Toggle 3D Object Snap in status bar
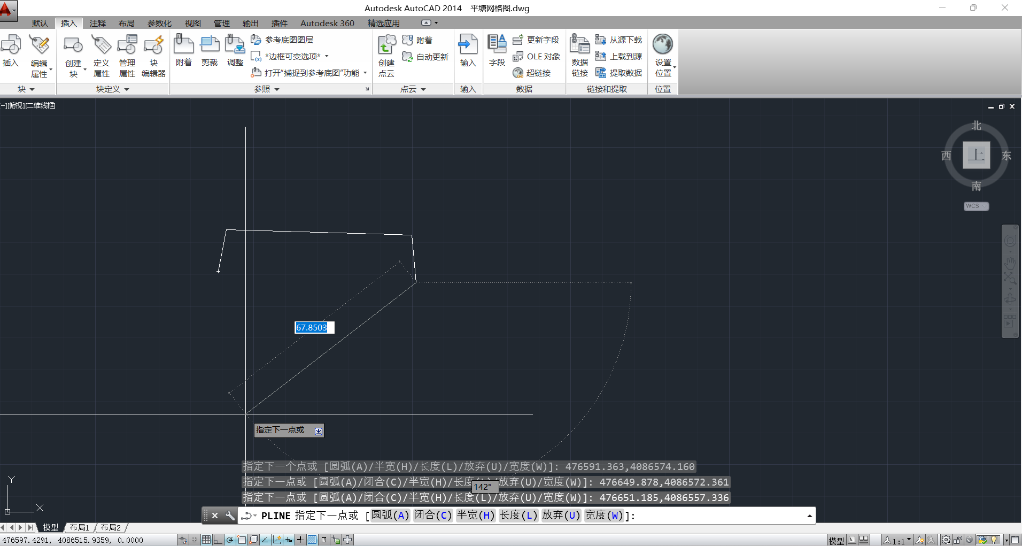The width and height of the screenshot is (1022, 546). point(253,540)
